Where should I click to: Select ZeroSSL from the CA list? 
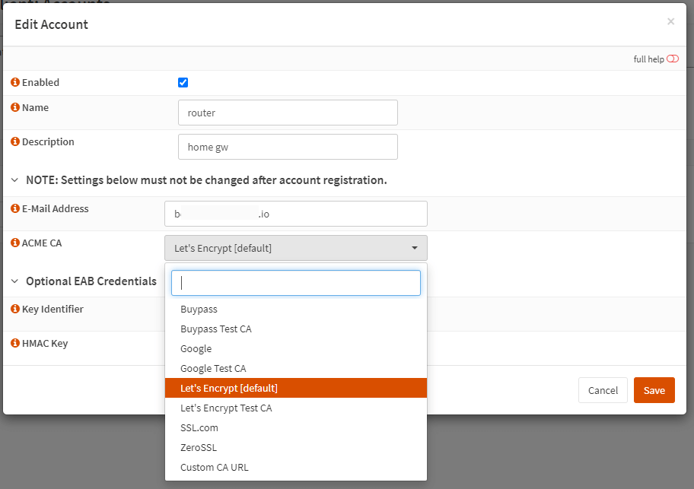(199, 448)
